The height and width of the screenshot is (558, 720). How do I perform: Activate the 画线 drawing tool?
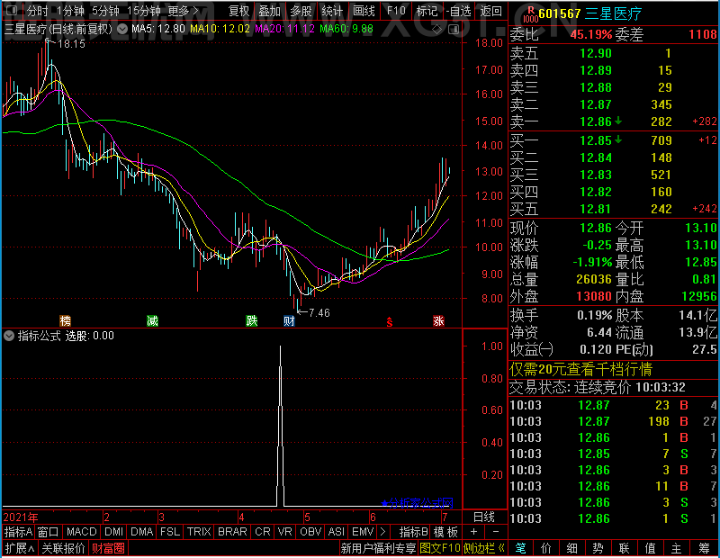click(x=364, y=11)
